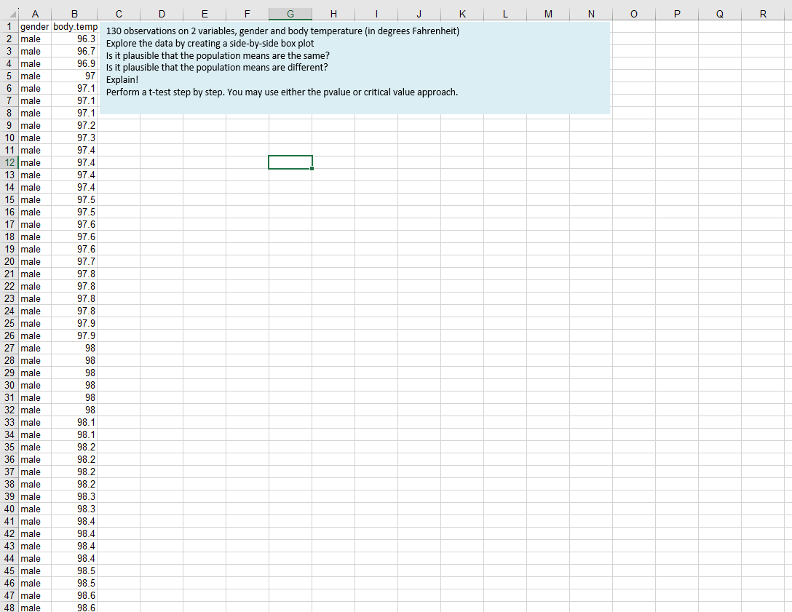Click the "130 observations on 2 variables" line
Screen dimensions: 792x612
[x=282, y=31]
